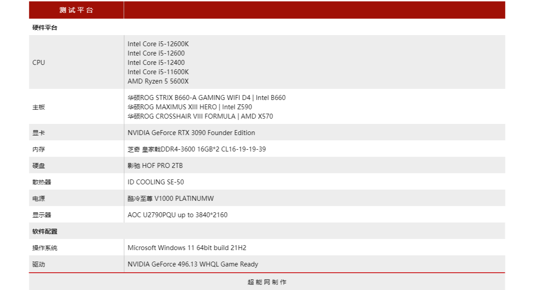Select NVIDIA GeForce 496.13 WHQL driver value
The width and height of the screenshot is (534, 290).
193,264
